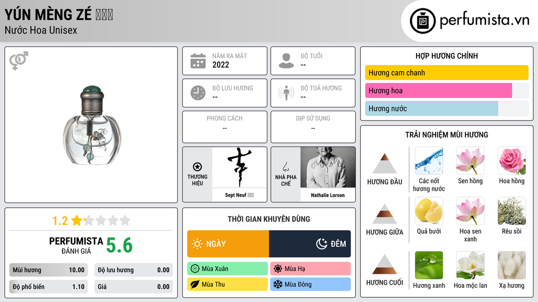The image size is (538, 302).
Task: Click the calendar icon beside Năm ra mắt
Action: click(x=198, y=61)
